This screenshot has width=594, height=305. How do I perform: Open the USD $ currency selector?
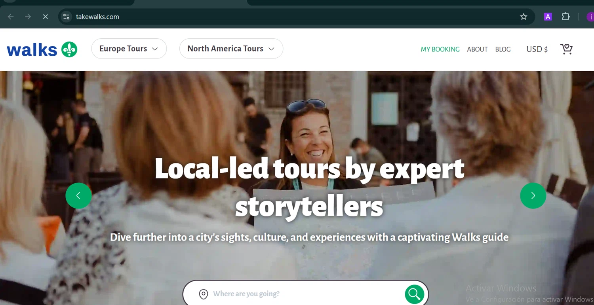[x=537, y=49]
